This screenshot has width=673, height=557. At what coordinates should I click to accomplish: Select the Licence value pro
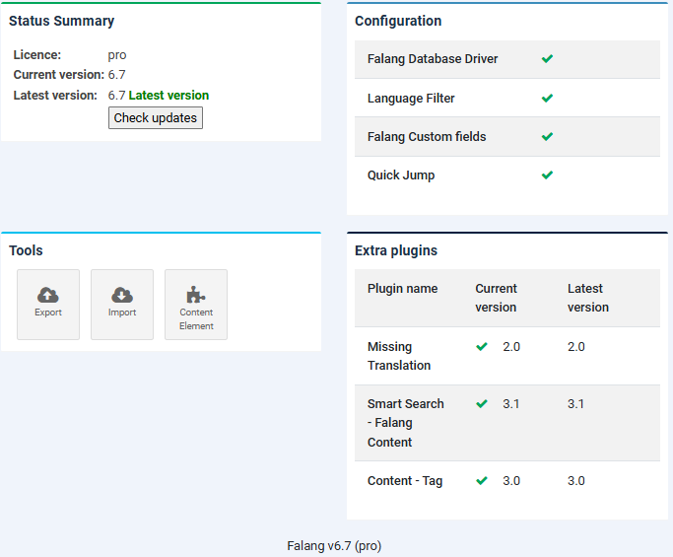[x=117, y=55]
